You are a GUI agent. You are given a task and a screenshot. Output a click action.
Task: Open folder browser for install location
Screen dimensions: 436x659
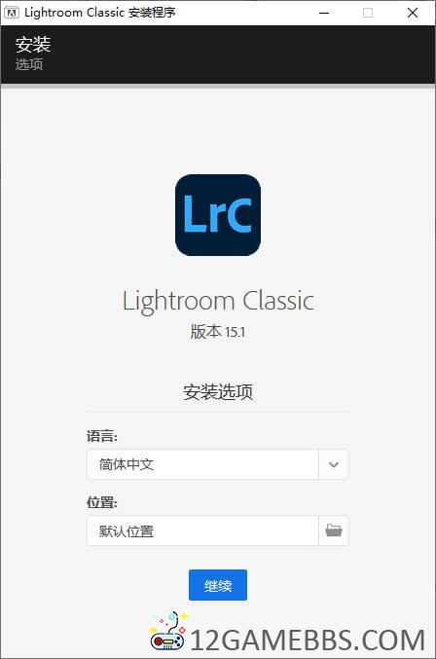click(x=334, y=531)
